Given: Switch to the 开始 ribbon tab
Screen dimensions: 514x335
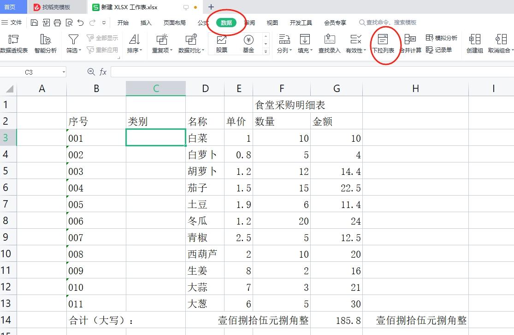Looking at the screenshot, I should pyautogui.click(x=123, y=23).
